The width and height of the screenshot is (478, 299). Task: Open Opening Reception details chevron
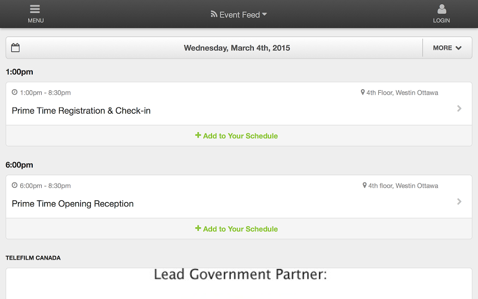coord(459,202)
